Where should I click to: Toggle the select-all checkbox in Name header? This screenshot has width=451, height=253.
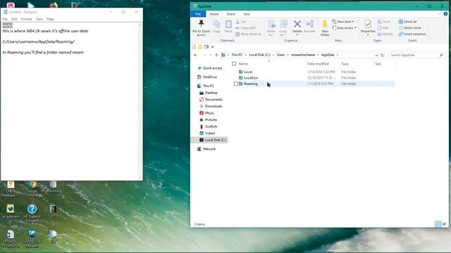tap(234, 64)
